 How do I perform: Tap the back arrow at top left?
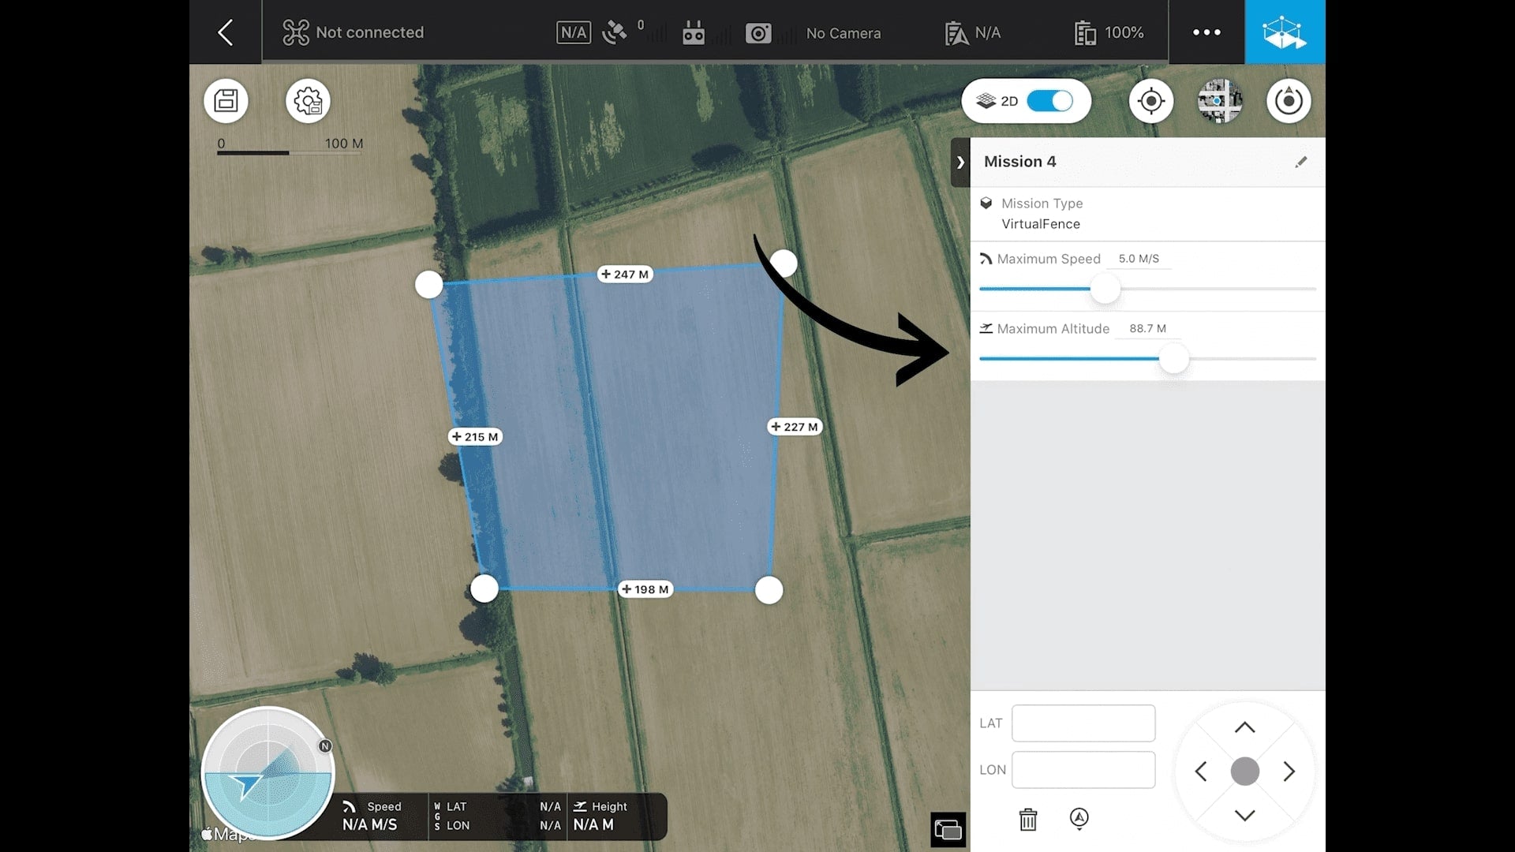pyautogui.click(x=226, y=32)
